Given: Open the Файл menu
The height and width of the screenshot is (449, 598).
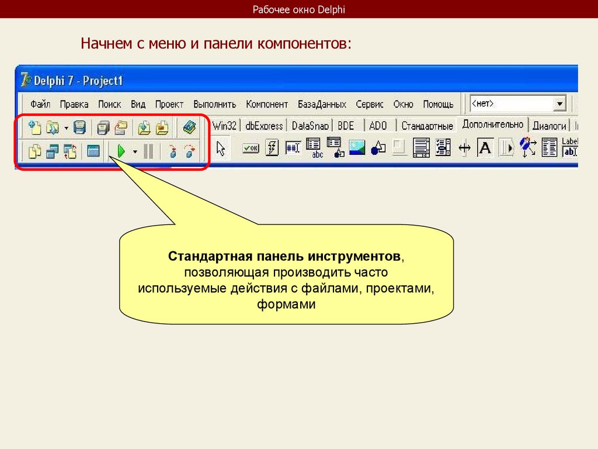Looking at the screenshot, I should tap(40, 104).
